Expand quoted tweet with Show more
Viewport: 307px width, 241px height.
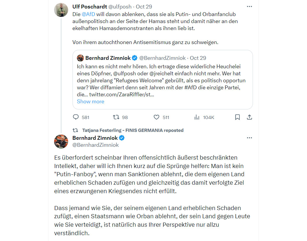click(90, 102)
